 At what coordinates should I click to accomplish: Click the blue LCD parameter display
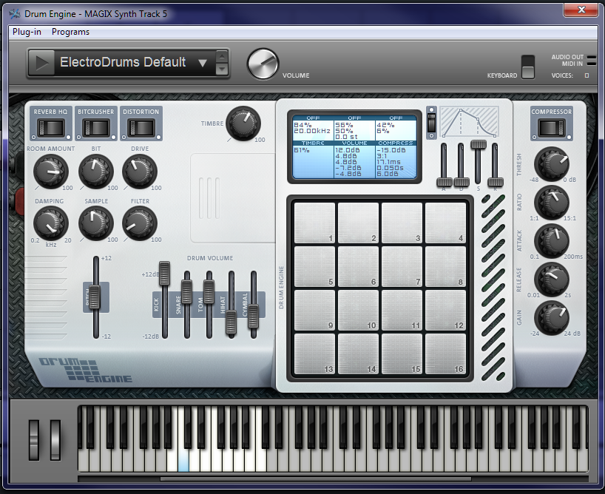pos(354,146)
